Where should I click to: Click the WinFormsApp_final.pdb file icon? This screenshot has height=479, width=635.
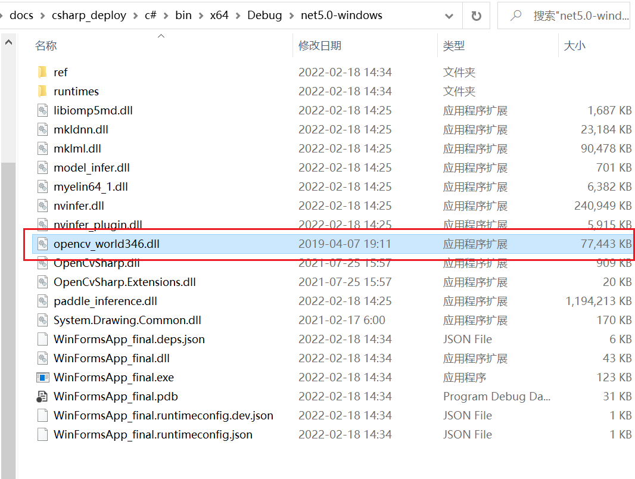(42, 396)
